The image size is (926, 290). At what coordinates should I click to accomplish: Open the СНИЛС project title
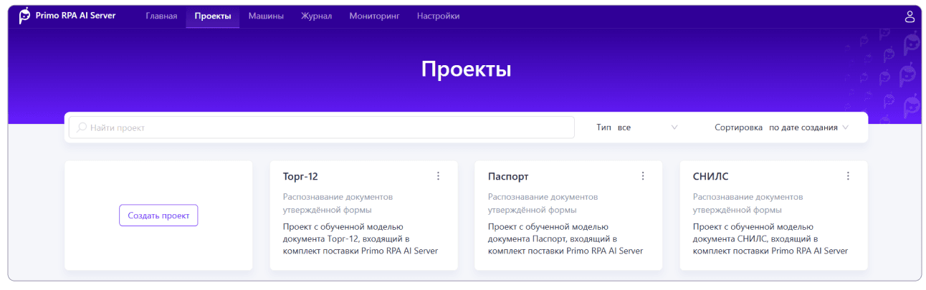pyautogui.click(x=710, y=177)
